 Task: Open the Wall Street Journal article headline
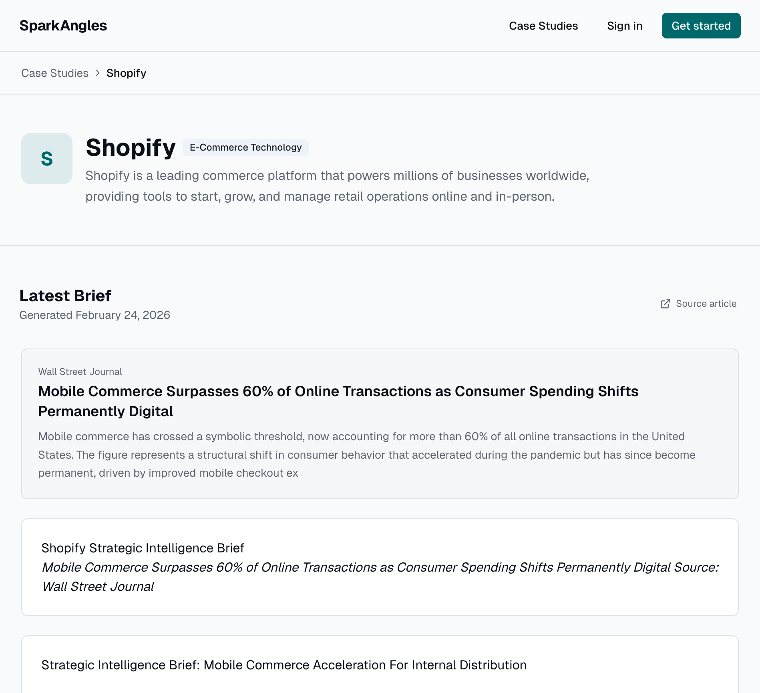coord(338,401)
